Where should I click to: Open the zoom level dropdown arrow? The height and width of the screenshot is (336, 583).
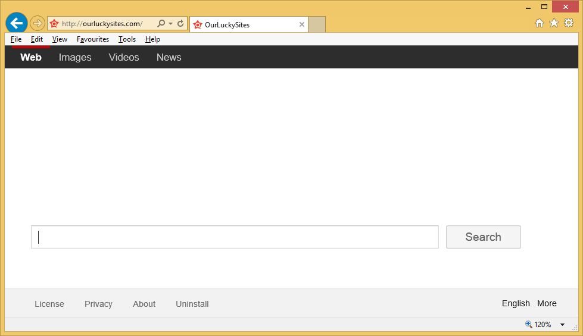pos(562,325)
